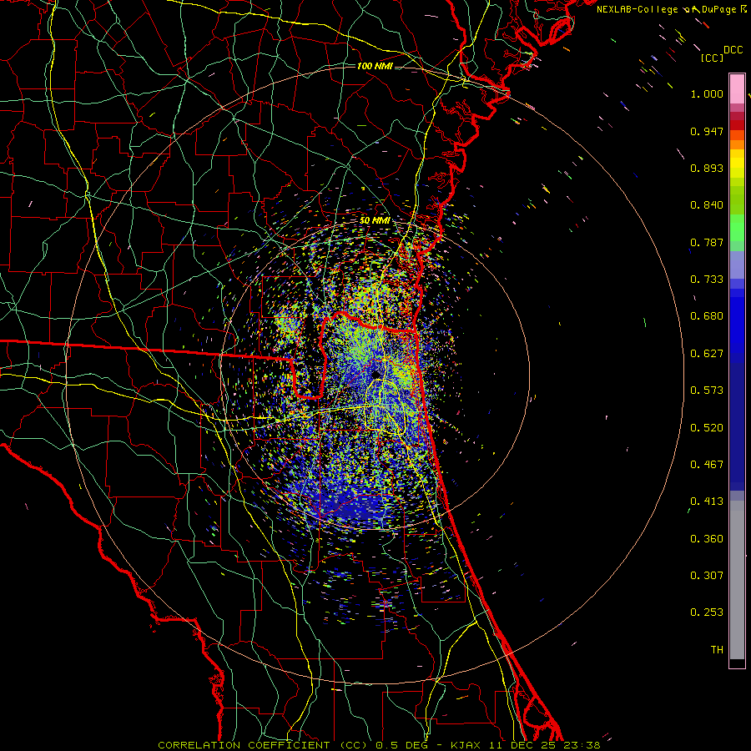This screenshot has height=751, width=751.
Task: Click the 0.307 scale value
Action: (x=707, y=576)
